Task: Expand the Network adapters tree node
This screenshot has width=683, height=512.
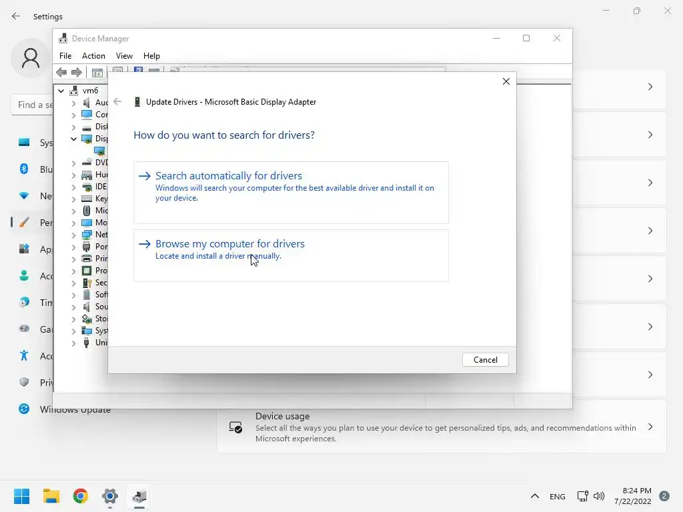Action: coord(73,235)
